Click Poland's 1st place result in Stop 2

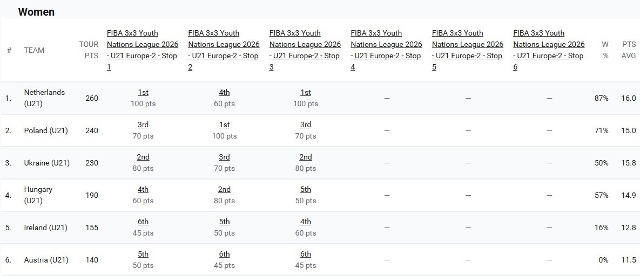[224, 125]
